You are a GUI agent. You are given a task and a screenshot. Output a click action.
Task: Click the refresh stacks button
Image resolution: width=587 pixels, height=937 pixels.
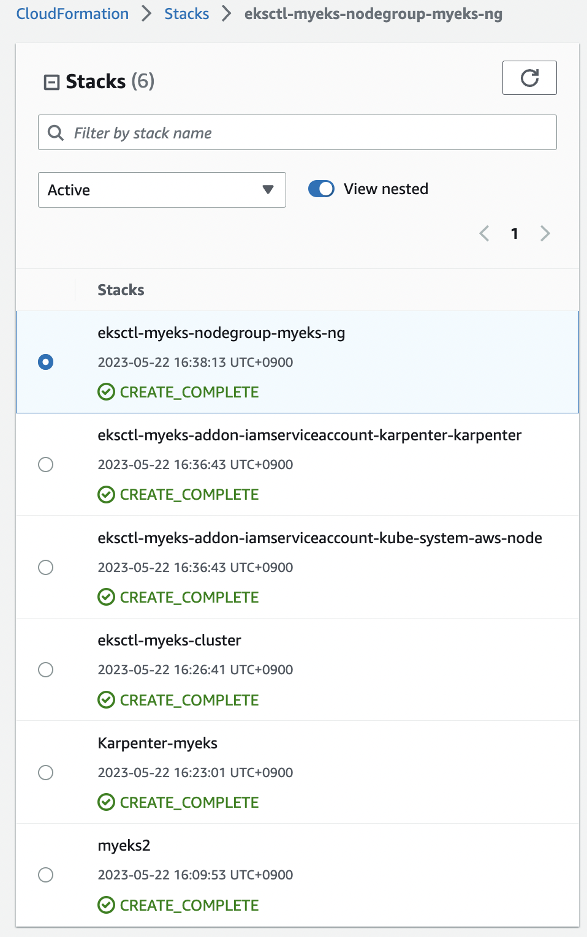529,78
